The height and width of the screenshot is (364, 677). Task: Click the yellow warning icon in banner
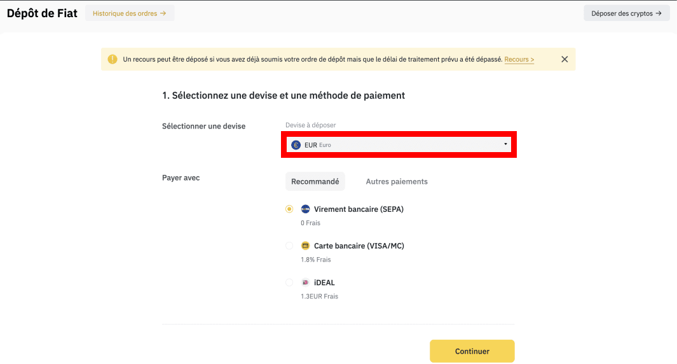(x=113, y=59)
